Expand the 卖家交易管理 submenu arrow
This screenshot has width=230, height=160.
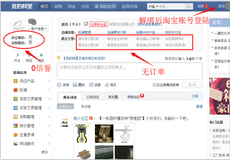[x=49, y=99]
